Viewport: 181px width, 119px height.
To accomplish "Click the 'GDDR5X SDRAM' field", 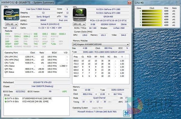I will tap(108, 25).
